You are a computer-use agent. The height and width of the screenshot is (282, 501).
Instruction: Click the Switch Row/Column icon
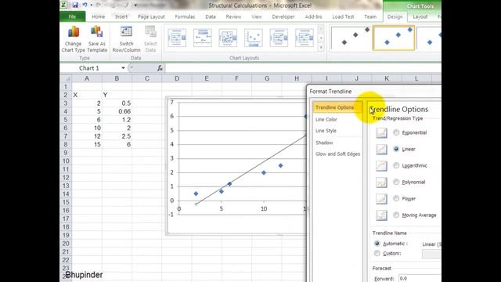(126, 39)
